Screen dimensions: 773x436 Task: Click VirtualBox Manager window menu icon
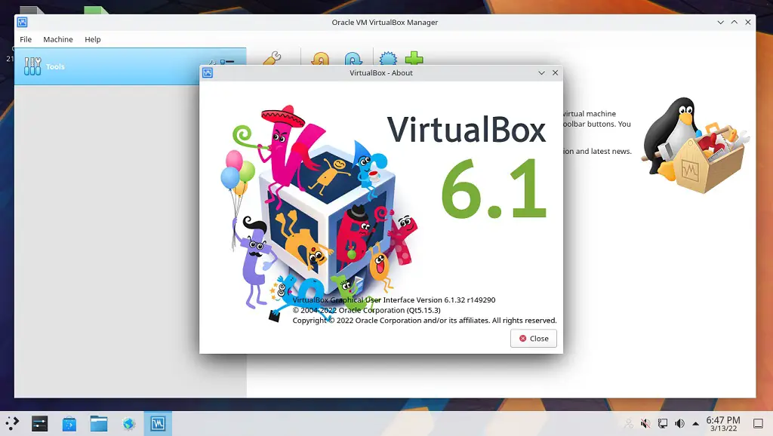pyautogui.click(x=22, y=22)
